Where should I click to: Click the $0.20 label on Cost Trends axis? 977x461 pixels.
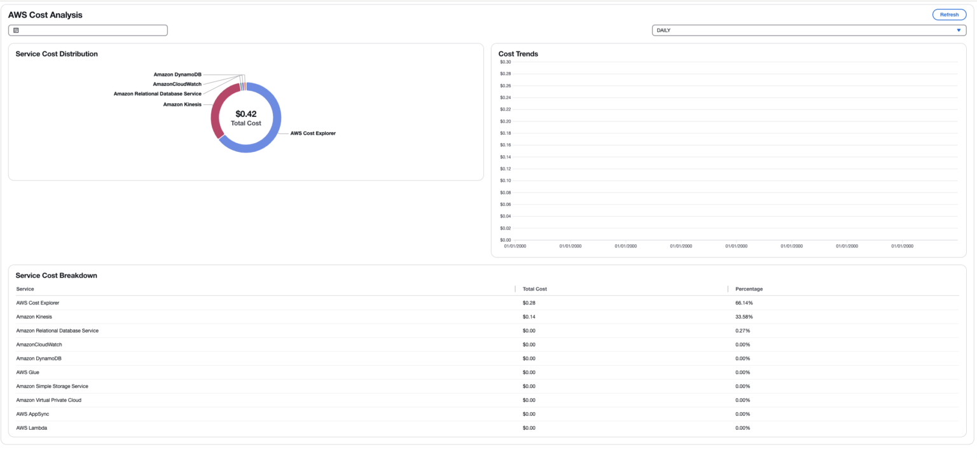[506, 121]
